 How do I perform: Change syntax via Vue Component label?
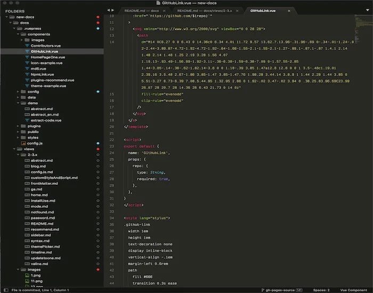(353, 290)
